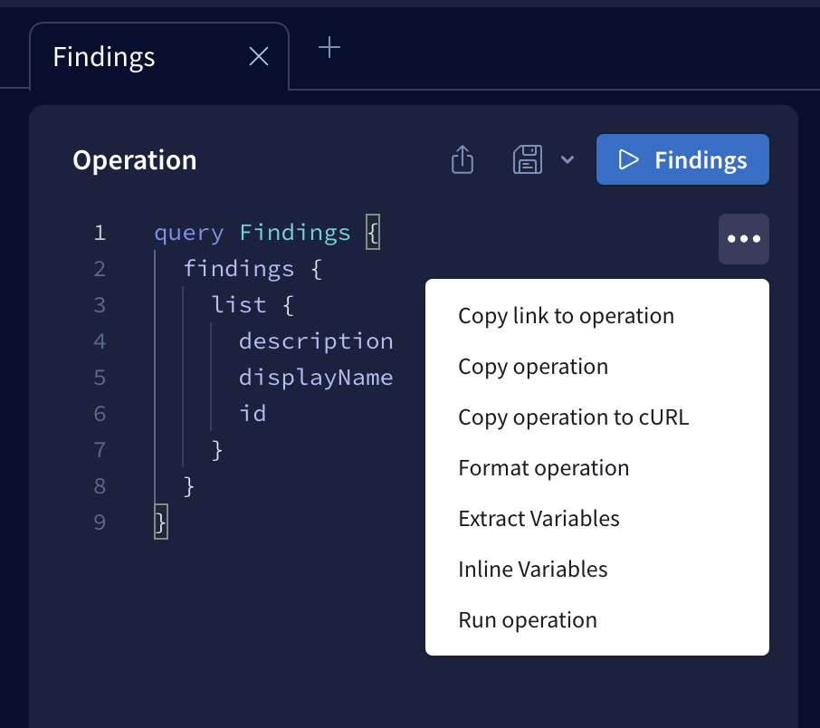
Task: Click the closing brace on line 7
Action: point(217,450)
